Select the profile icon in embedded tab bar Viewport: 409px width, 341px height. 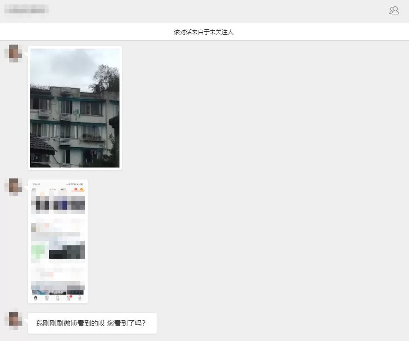80,297
